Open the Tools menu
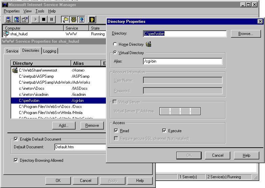 [40, 11]
